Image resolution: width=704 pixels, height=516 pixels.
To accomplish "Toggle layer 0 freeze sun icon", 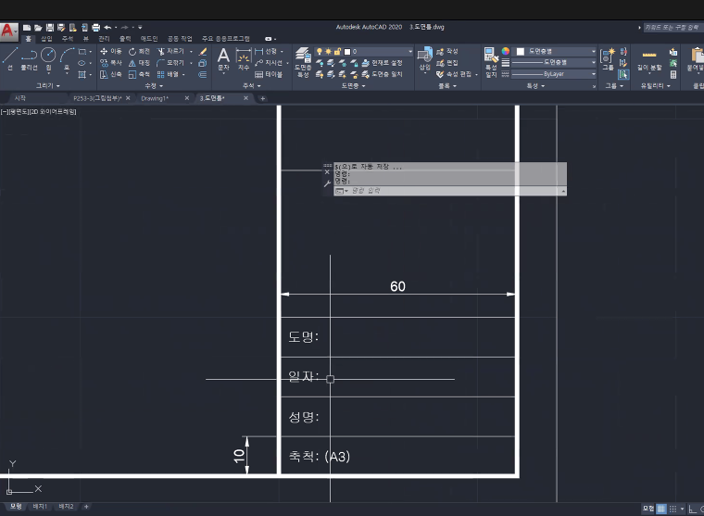I will tap(328, 52).
